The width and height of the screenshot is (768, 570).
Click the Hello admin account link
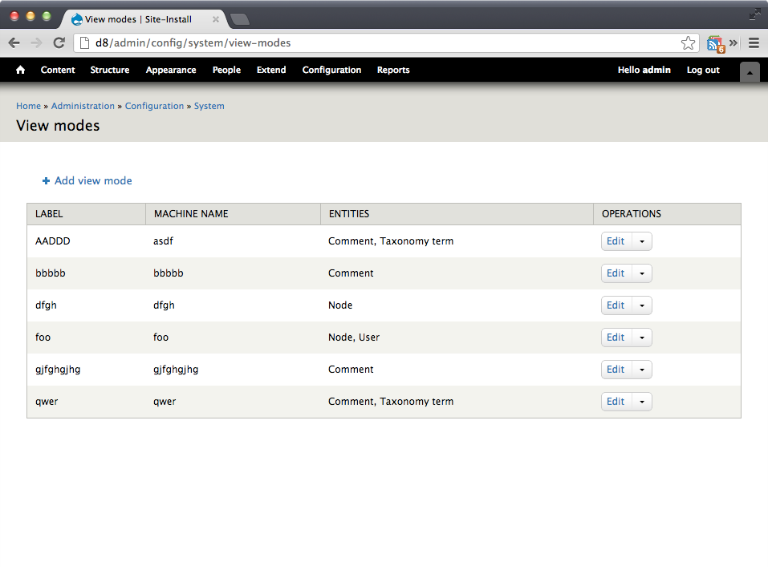pos(644,70)
